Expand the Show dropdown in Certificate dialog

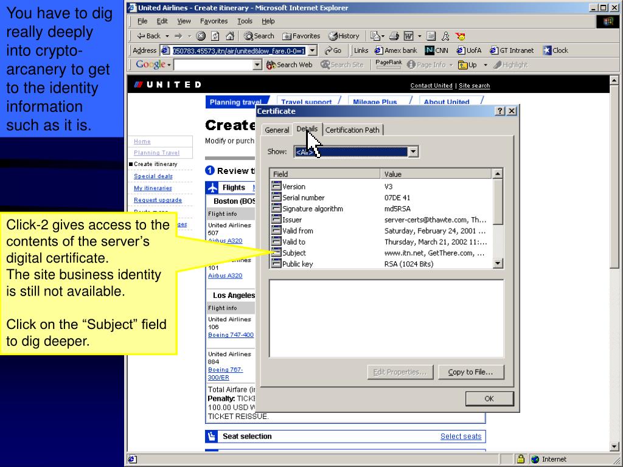[413, 151]
